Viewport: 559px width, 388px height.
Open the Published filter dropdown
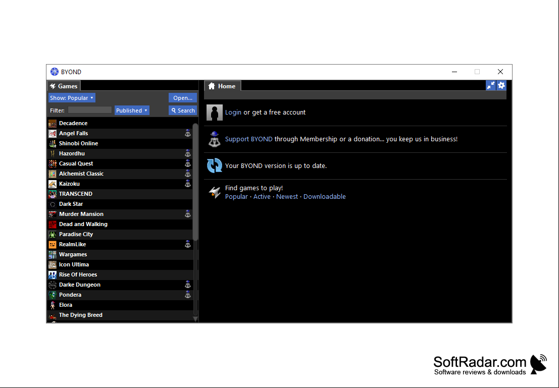(x=132, y=110)
